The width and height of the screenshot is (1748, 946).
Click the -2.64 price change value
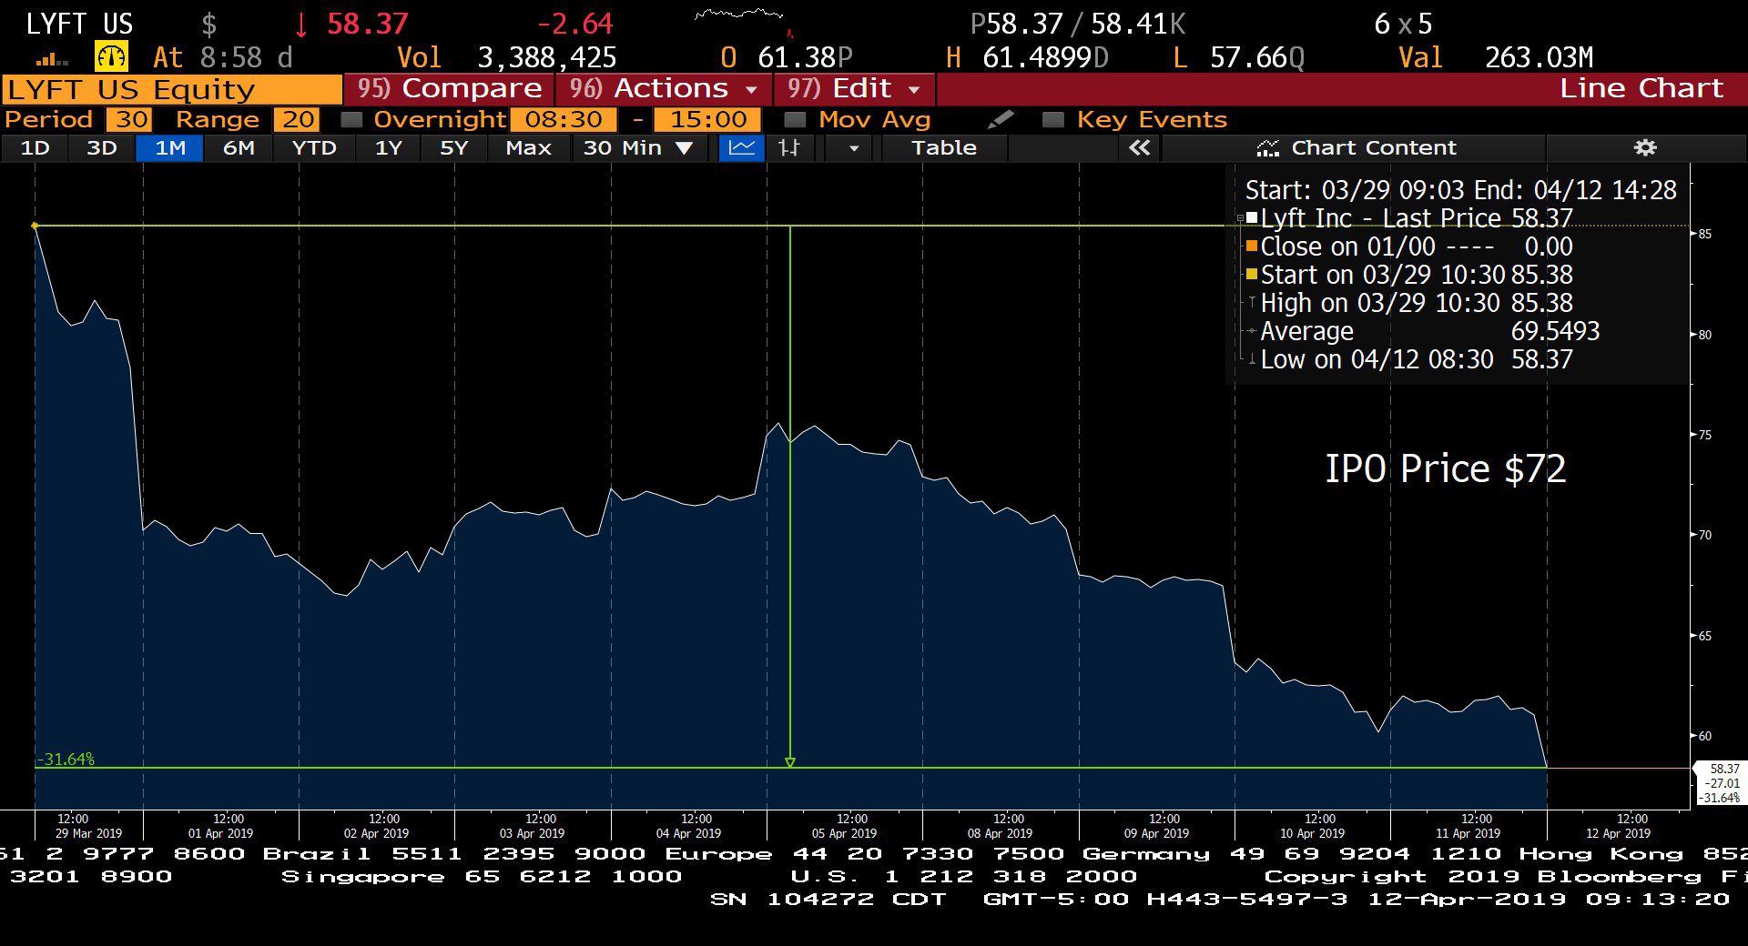click(x=574, y=24)
